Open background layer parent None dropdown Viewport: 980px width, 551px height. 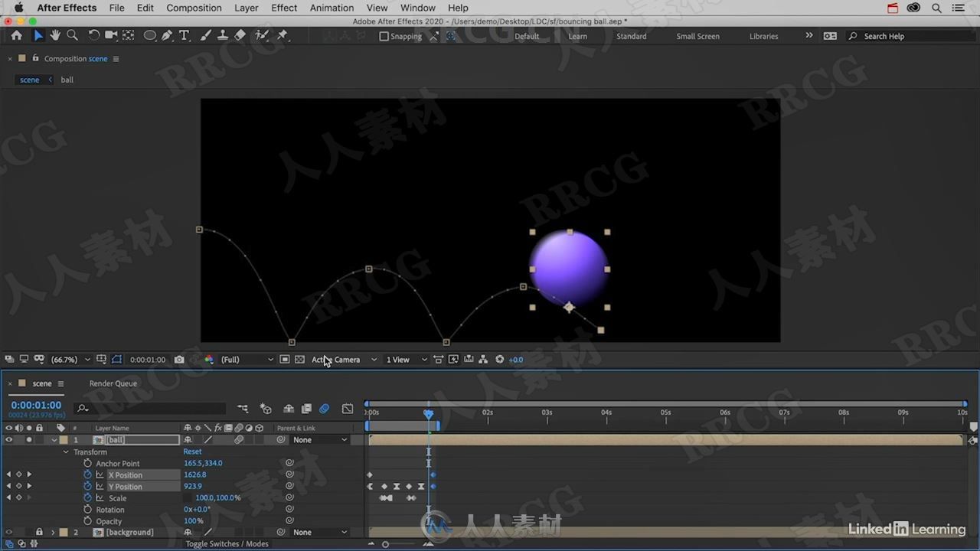coord(319,532)
